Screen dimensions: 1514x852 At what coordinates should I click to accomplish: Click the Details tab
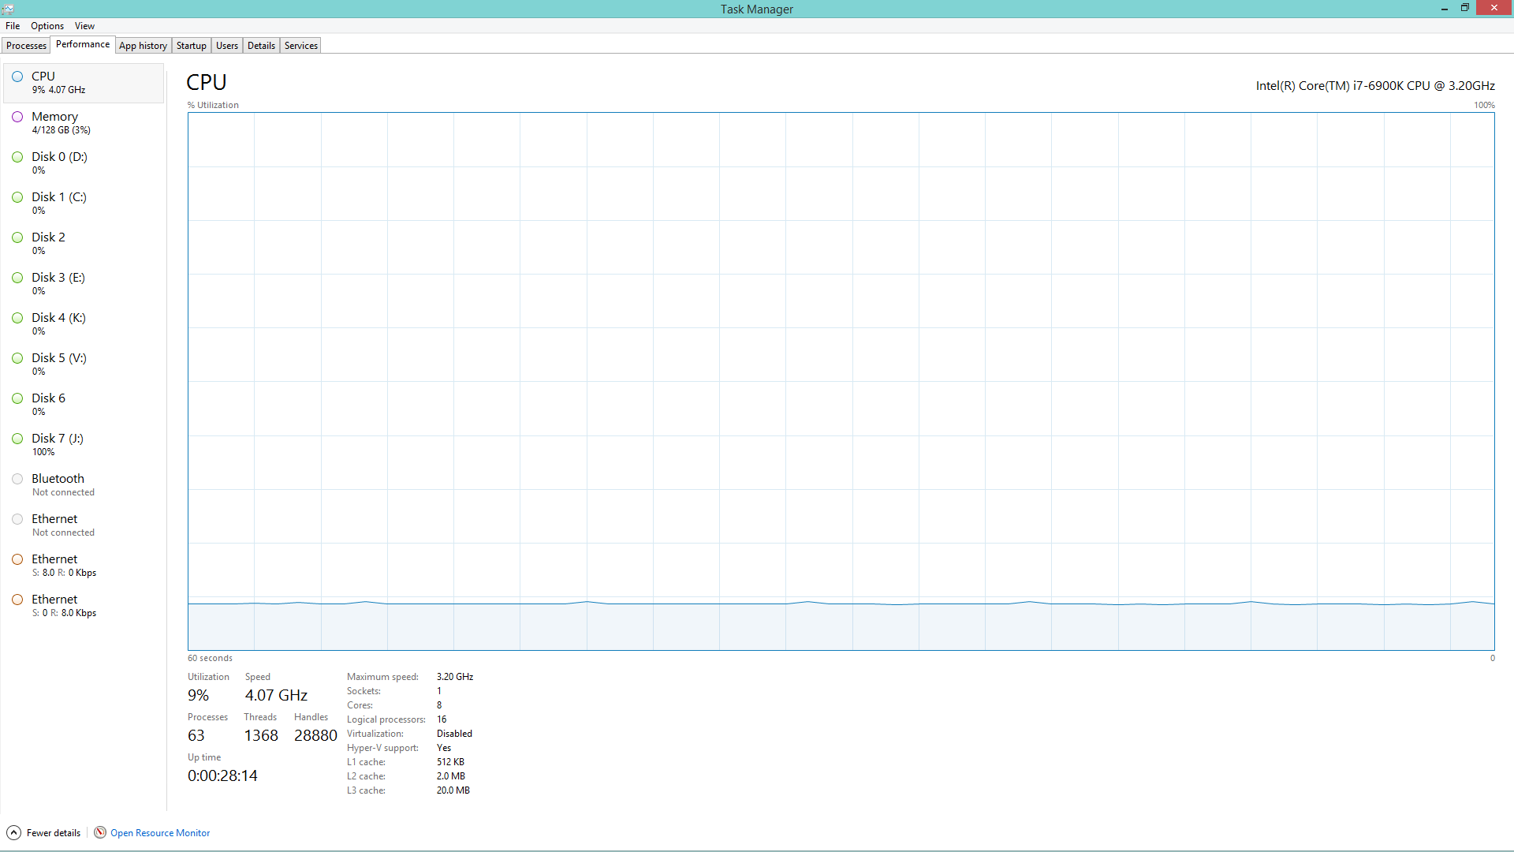(260, 45)
